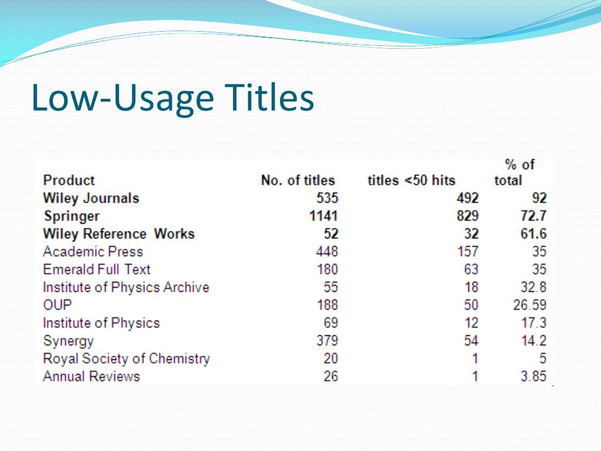The height and width of the screenshot is (451, 601).
Task: Select the 92 percent for Wiley Journals
Action: click(x=539, y=198)
